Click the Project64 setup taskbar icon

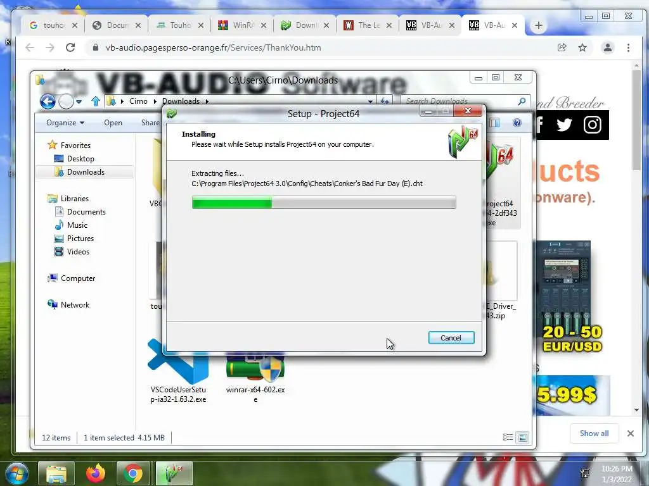[x=174, y=473]
